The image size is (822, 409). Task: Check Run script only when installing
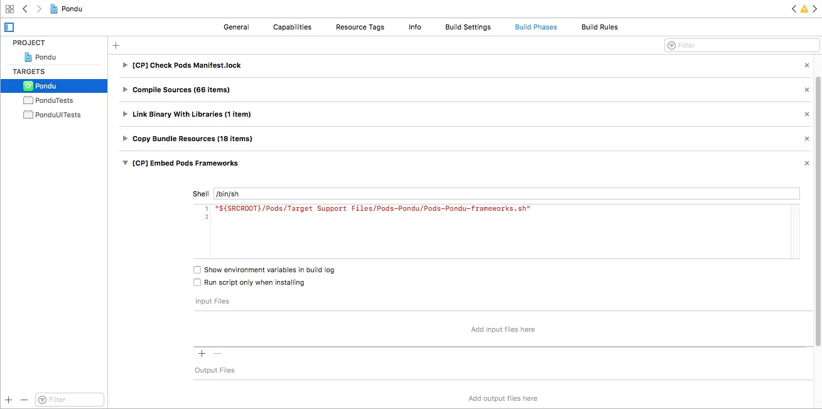point(197,282)
